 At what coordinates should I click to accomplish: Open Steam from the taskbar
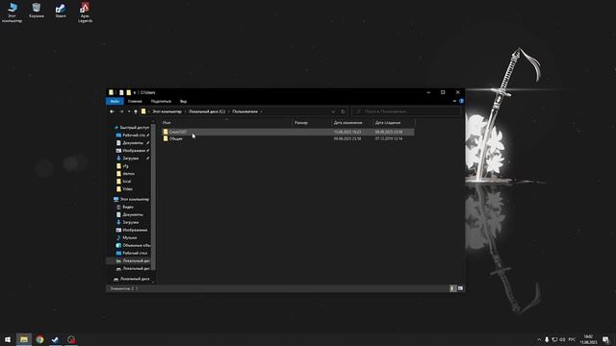pos(56,339)
